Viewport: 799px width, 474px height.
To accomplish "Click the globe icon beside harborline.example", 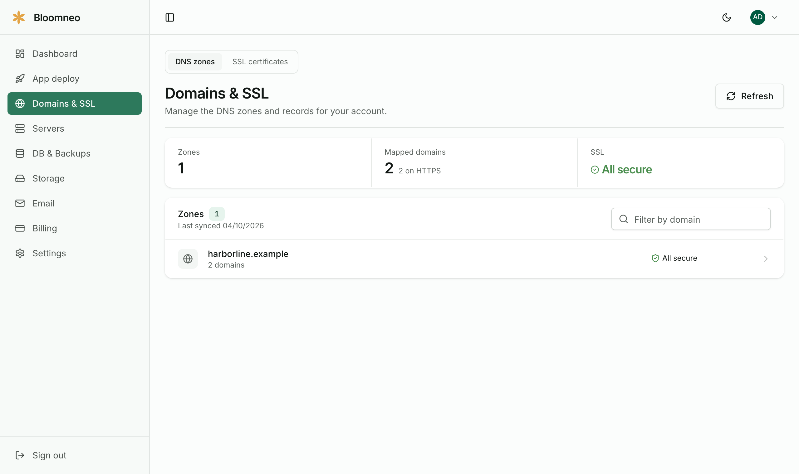I will pos(188,259).
